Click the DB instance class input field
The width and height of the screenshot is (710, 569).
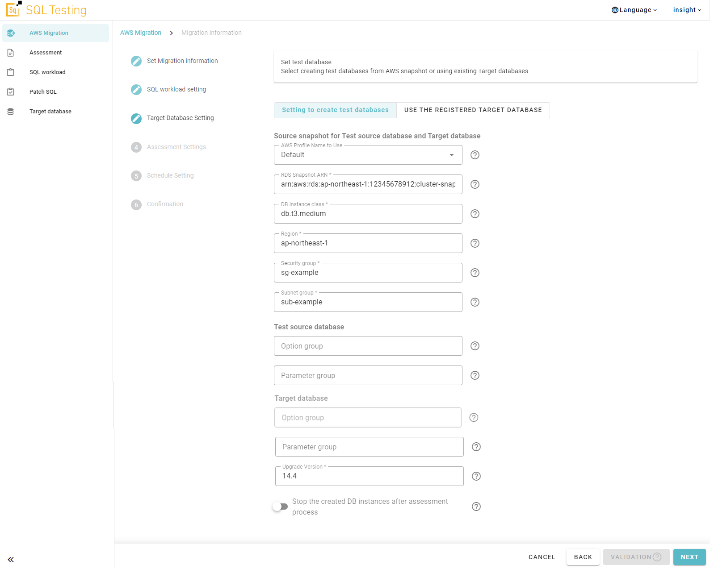tap(368, 214)
